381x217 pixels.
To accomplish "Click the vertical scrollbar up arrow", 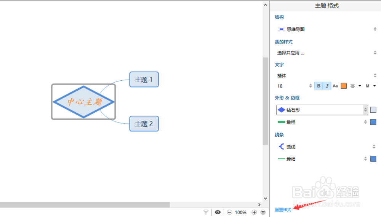I will pyautogui.click(x=265, y=5).
